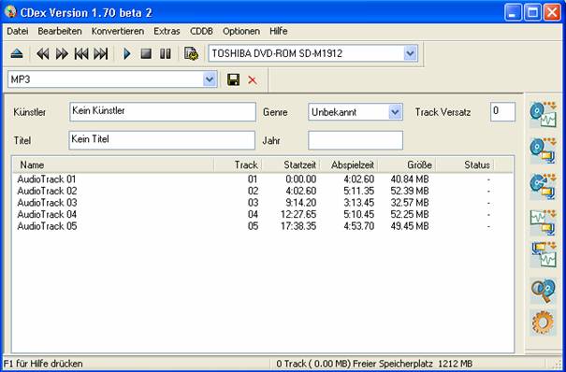Sort by the Größe column header
This screenshot has height=372, width=566.
[407, 165]
